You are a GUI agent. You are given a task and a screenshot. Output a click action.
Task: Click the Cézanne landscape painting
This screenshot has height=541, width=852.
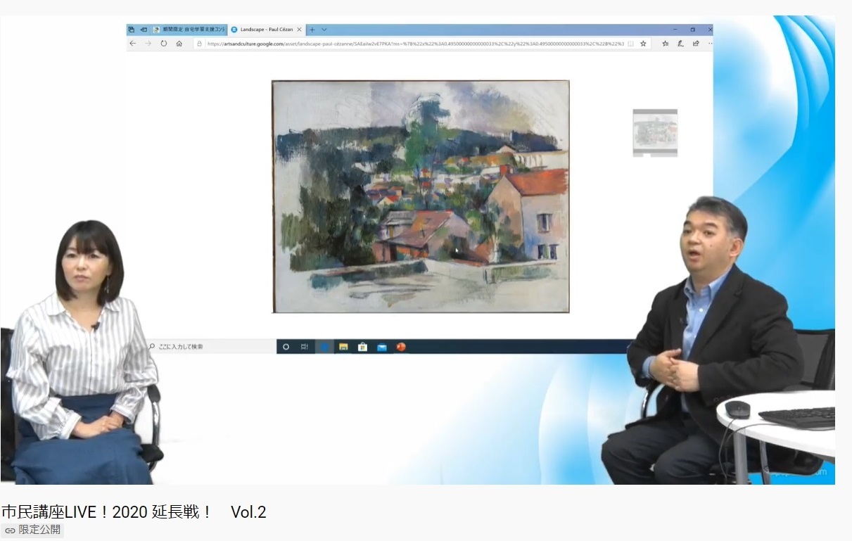(421, 196)
